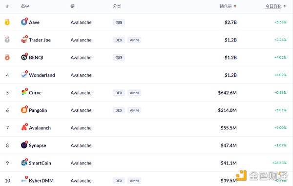Select the Trader Joe logo icon

click(24, 40)
